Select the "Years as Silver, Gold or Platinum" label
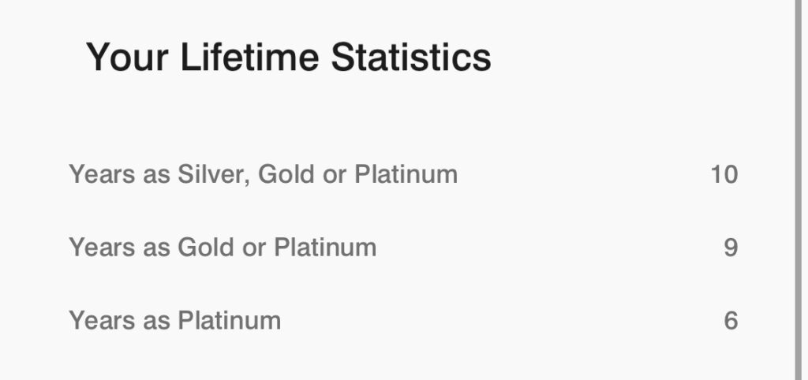This screenshot has width=808, height=380. 263,174
